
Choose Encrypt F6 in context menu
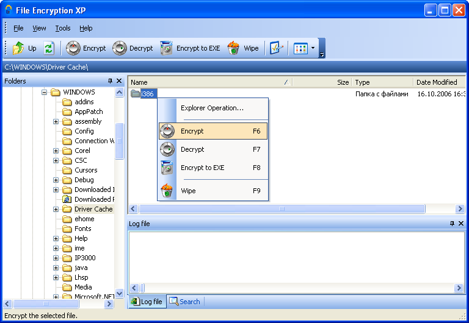pos(213,131)
